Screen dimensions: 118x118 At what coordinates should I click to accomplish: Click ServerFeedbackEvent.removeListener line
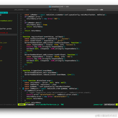click(x=50, y=75)
